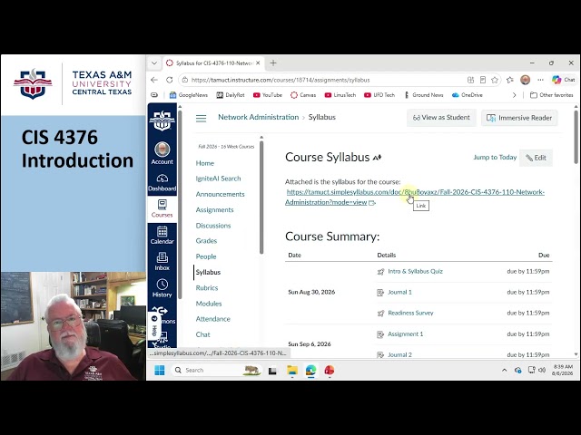Open Rubrics in course menu

coord(207,288)
